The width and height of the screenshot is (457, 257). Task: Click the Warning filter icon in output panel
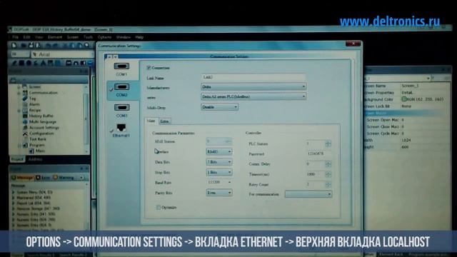pos(56,178)
